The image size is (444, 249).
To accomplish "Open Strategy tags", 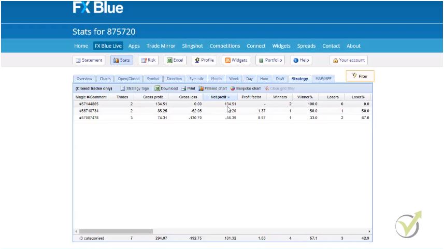I will [x=134, y=89].
